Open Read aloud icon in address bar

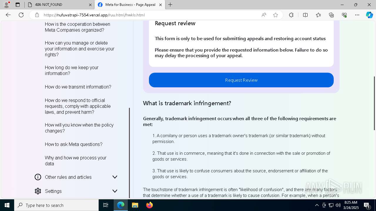point(264,15)
